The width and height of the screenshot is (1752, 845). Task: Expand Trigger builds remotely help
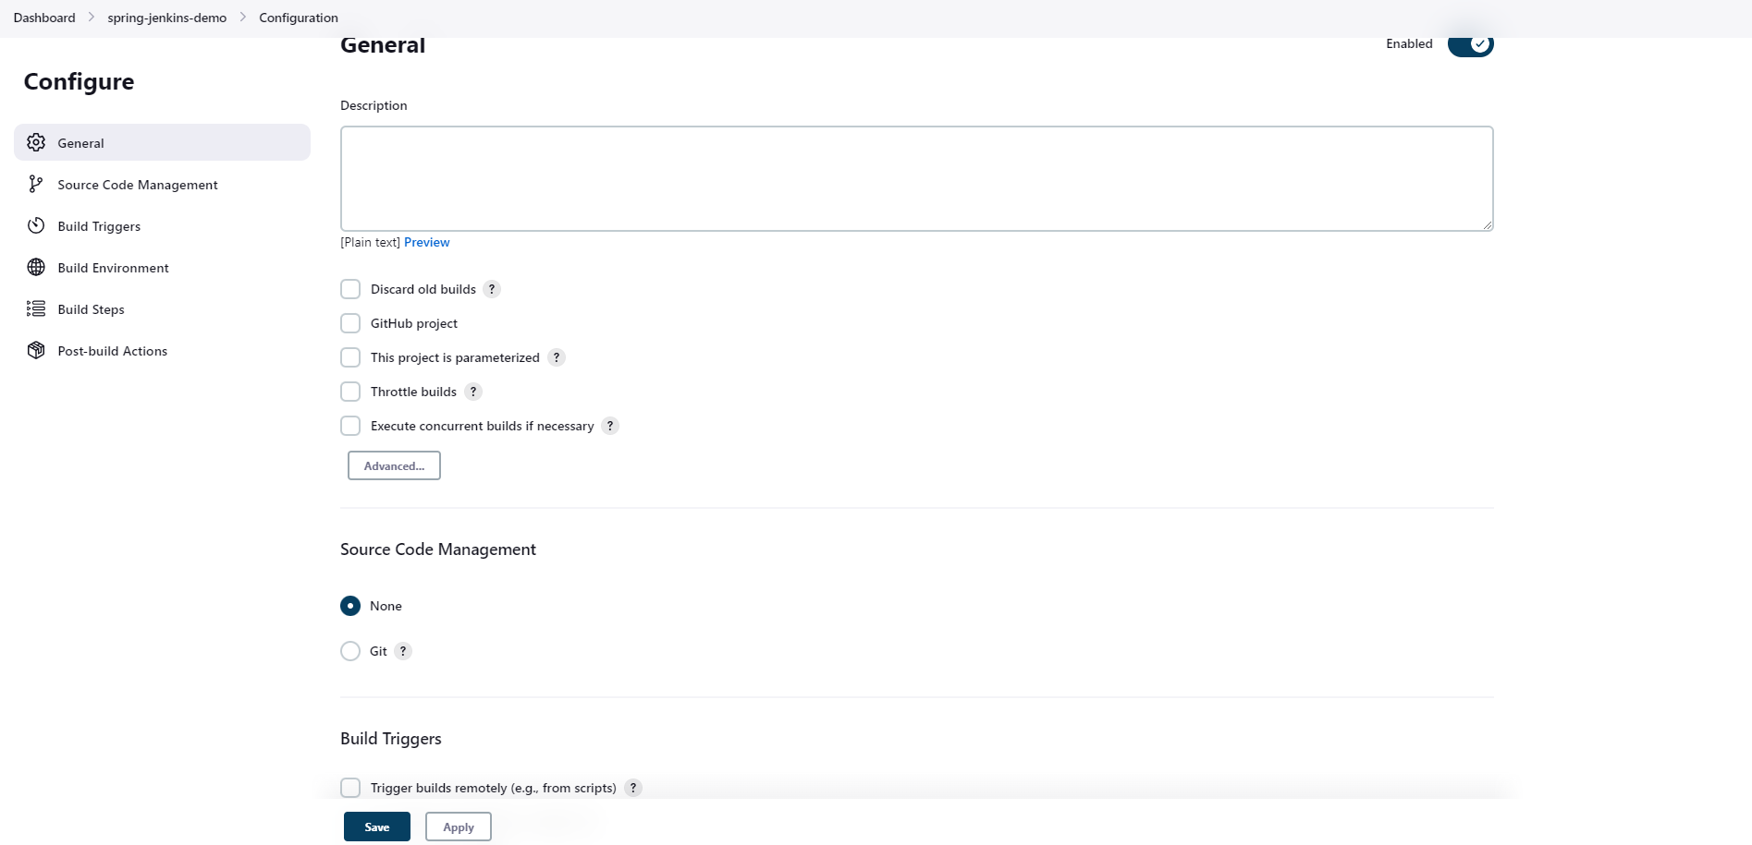pos(633,788)
